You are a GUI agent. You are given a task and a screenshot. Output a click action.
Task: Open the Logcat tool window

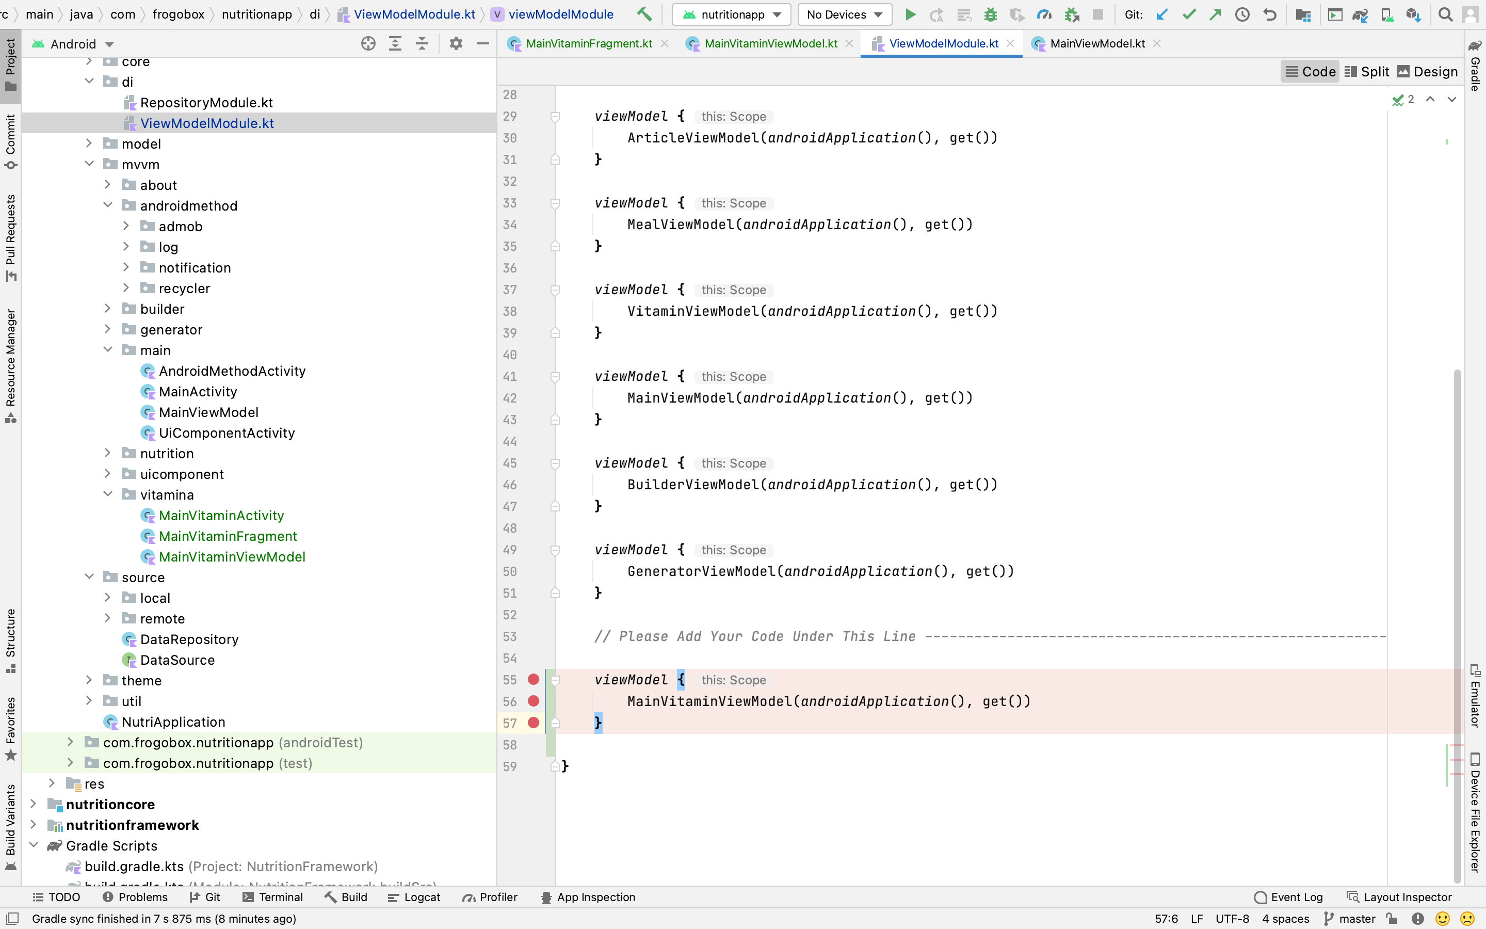(x=414, y=897)
